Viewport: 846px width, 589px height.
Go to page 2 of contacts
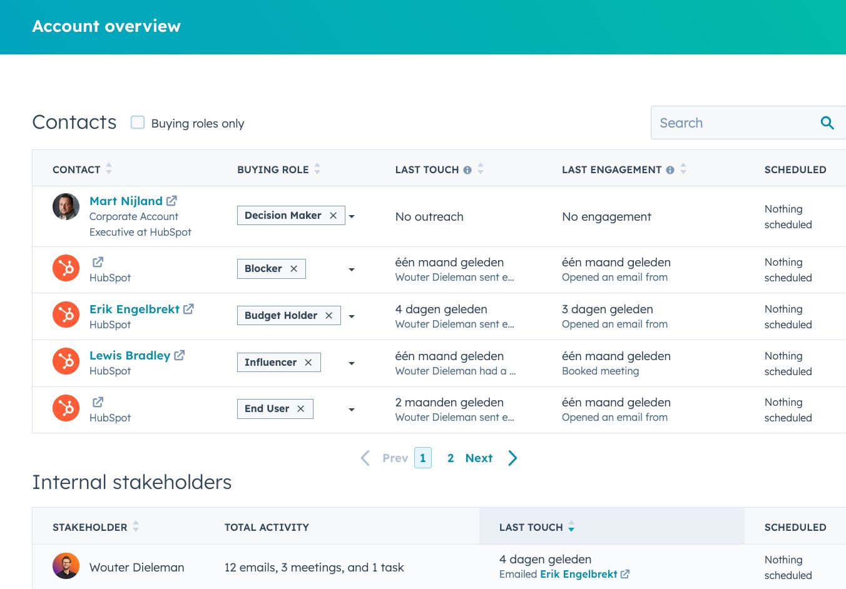click(451, 458)
